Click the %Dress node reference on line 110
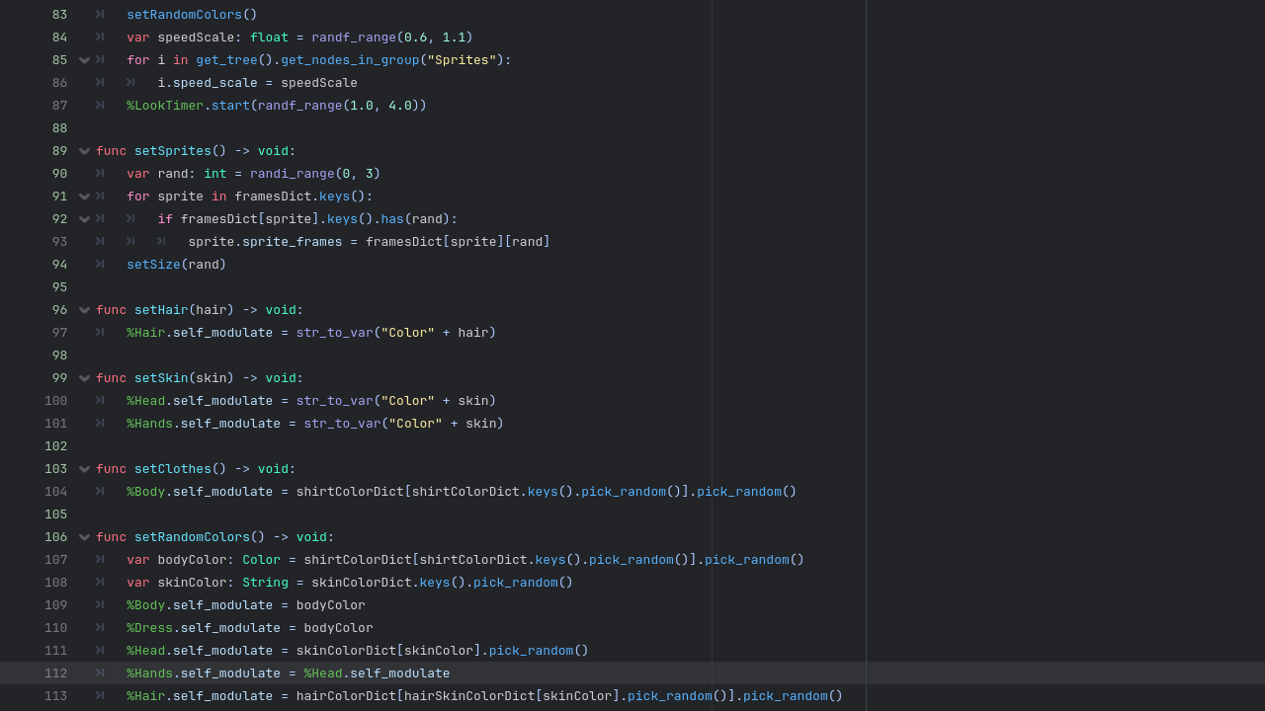The height and width of the screenshot is (711, 1265). pos(149,628)
